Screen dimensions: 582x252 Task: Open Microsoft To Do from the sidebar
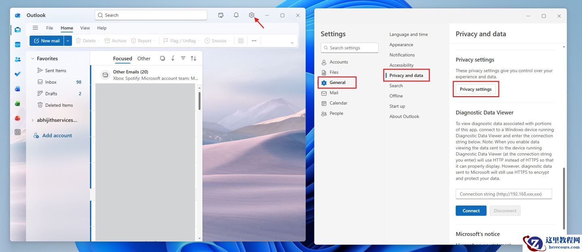click(x=17, y=73)
